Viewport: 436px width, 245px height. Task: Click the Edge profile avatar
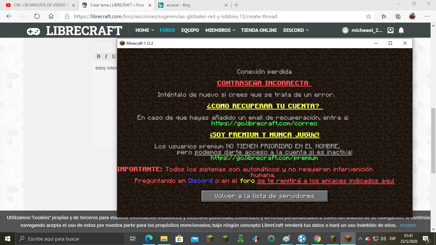pos(412,16)
